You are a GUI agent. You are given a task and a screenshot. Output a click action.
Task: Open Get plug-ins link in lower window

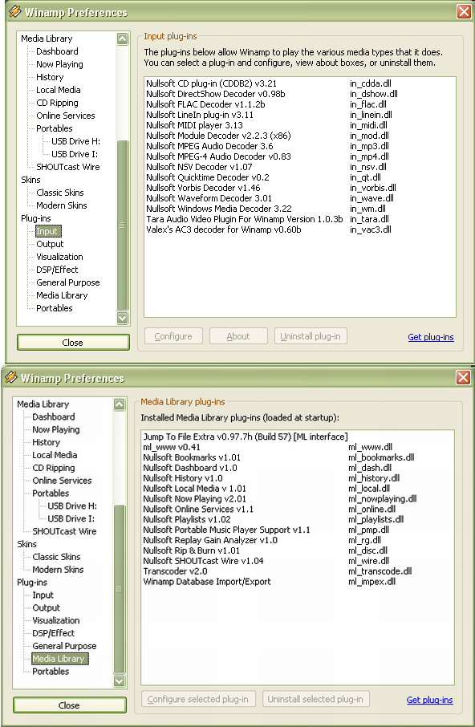[429, 700]
